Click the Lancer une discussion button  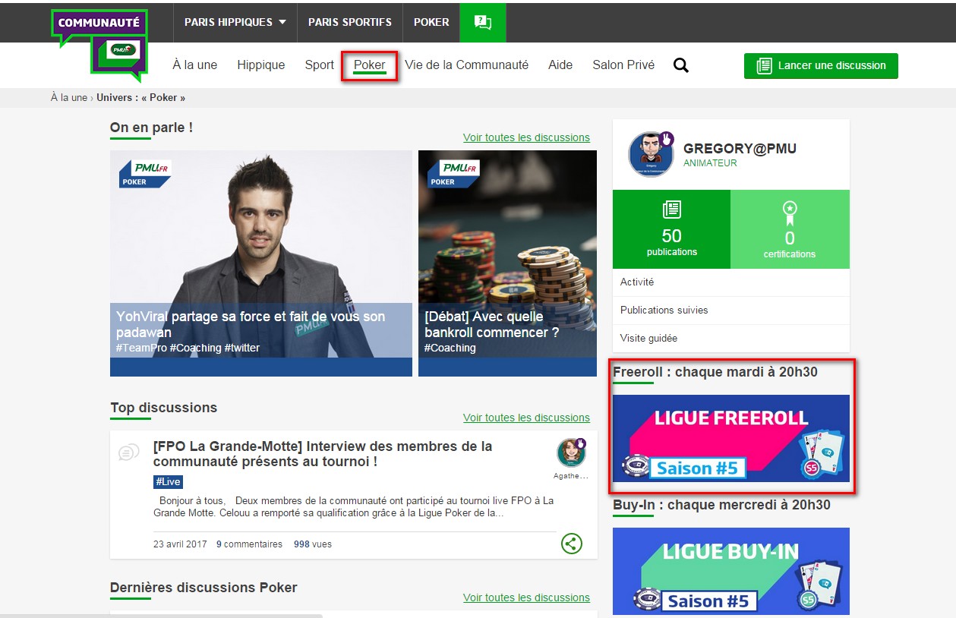coord(821,66)
